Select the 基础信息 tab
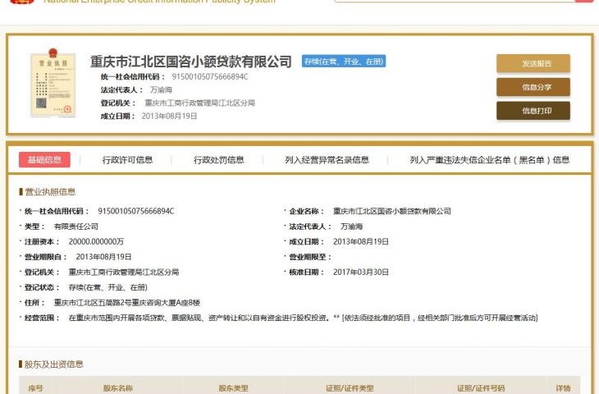Screen dimensions: 599x394 [44, 160]
